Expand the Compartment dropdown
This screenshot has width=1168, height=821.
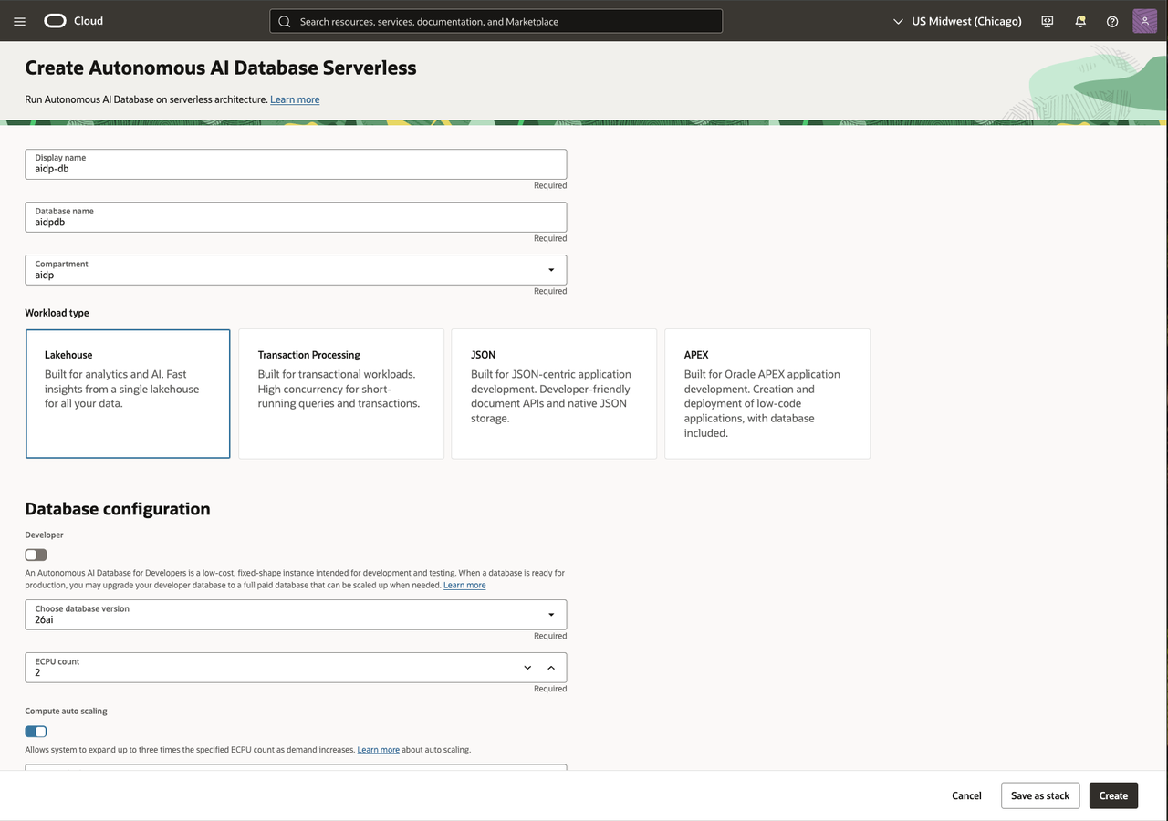[x=296, y=270]
